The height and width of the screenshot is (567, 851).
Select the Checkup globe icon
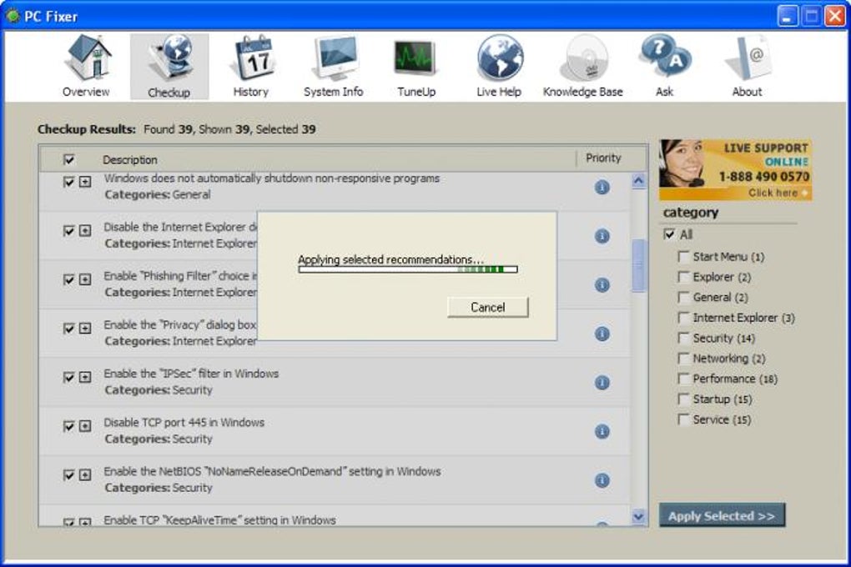click(171, 58)
